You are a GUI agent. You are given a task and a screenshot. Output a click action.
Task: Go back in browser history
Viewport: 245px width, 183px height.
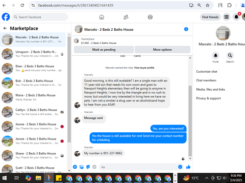pyautogui.click(x=4, y=5)
